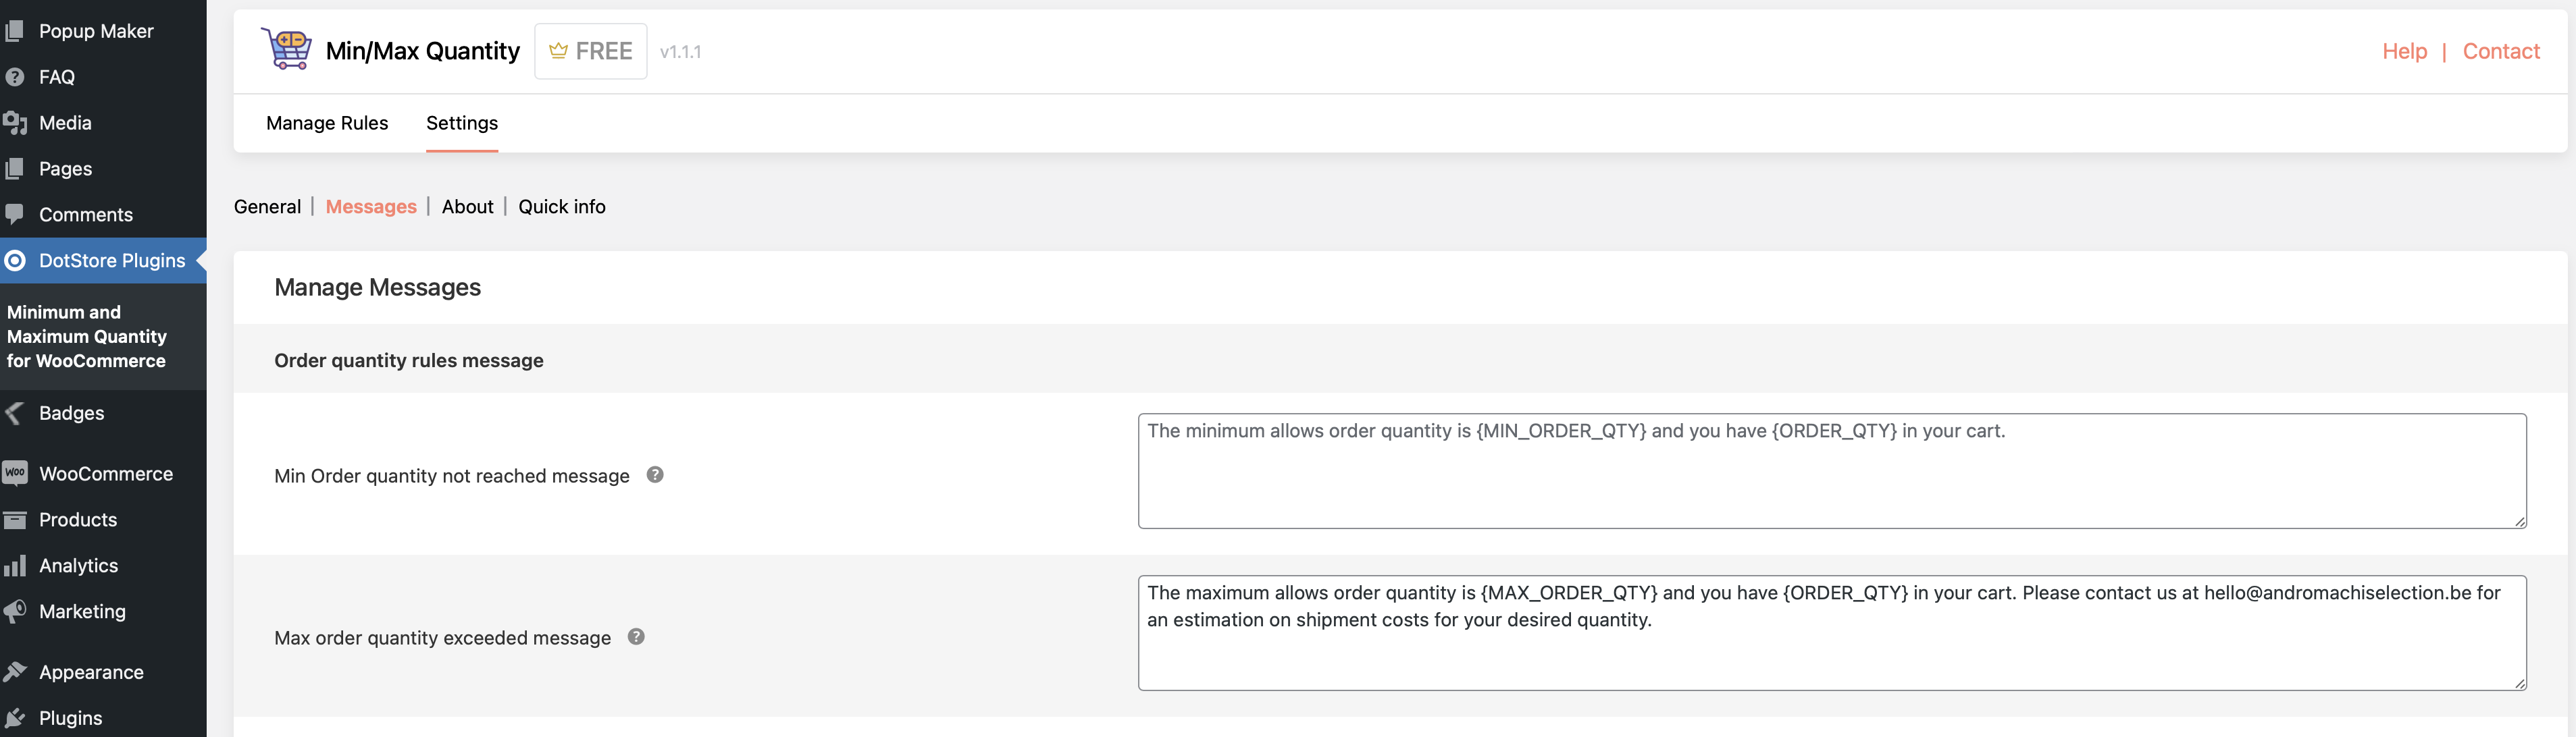This screenshot has width=2576, height=737.
Task: Click the Marketing megaphone icon
Action: [x=15, y=611]
